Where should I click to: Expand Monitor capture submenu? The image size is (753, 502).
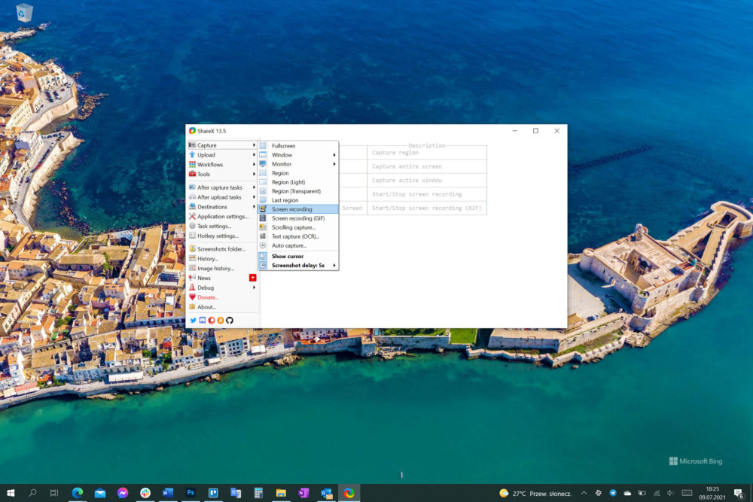point(298,164)
